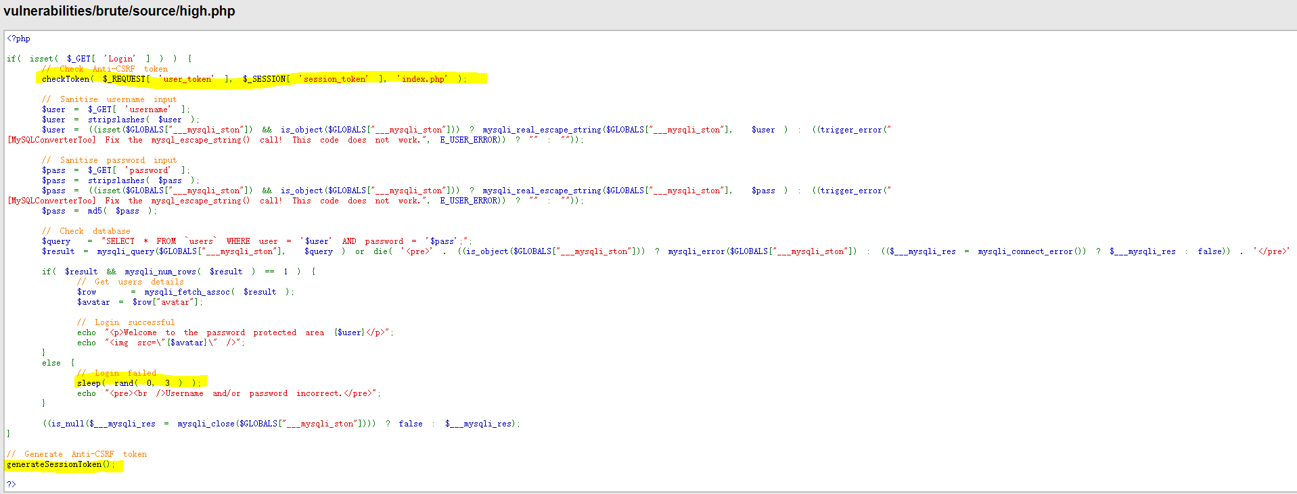Select the 'session_token' string in checkToken call
Screen dimensions: 1297x494
[334, 79]
